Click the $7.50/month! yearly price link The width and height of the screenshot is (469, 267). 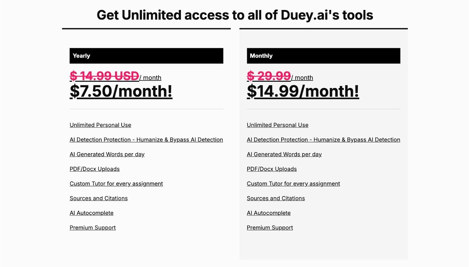121,91
